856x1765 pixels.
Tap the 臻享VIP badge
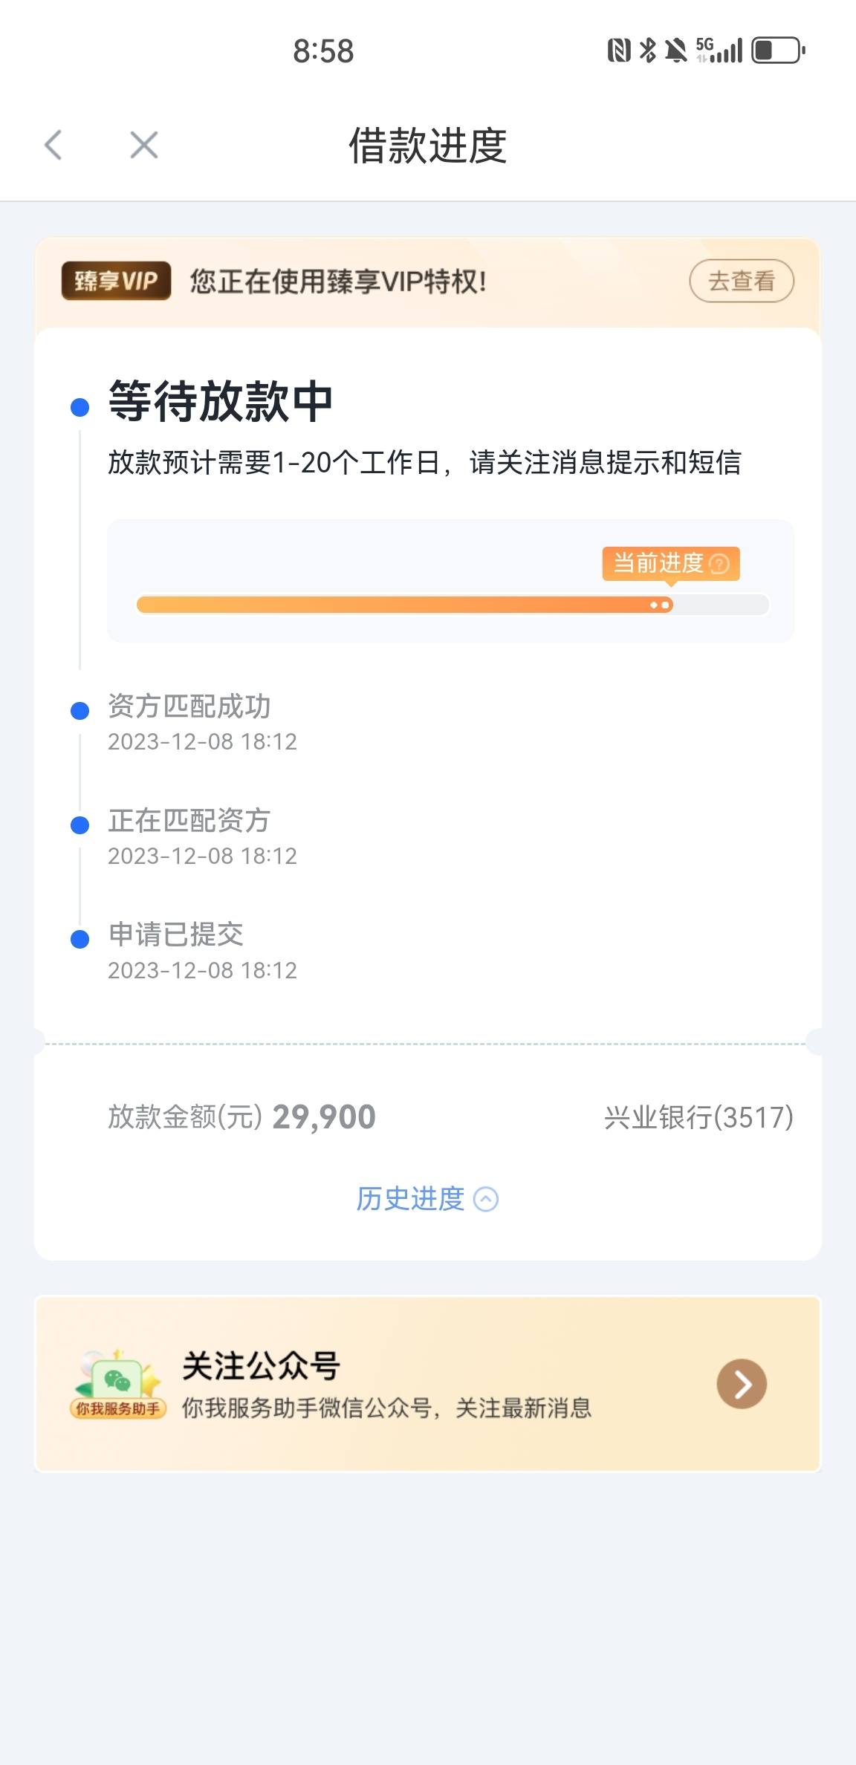pyautogui.click(x=116, y=281)
